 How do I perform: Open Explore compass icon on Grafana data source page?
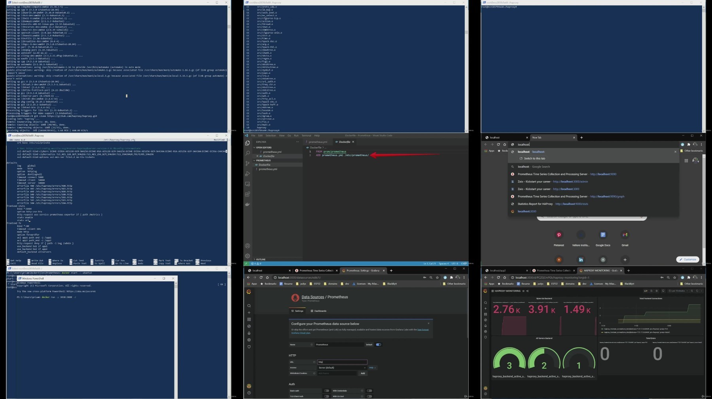(249, 326)
